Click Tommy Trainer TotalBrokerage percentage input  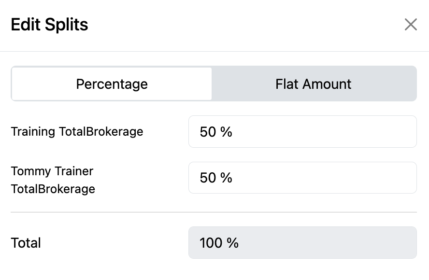[302, 178]
